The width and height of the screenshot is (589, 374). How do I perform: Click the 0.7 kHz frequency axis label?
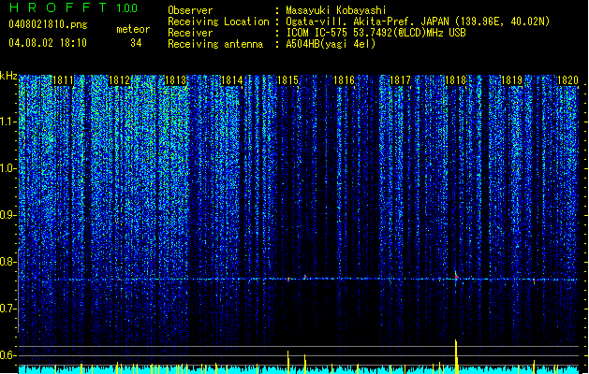(7, 309)
